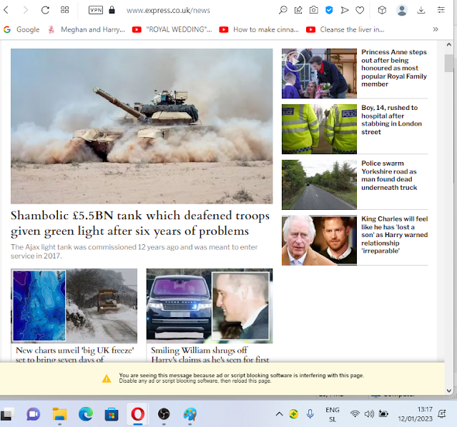Open the Google bookmark
Screen dimensions: 457x427
21,29
